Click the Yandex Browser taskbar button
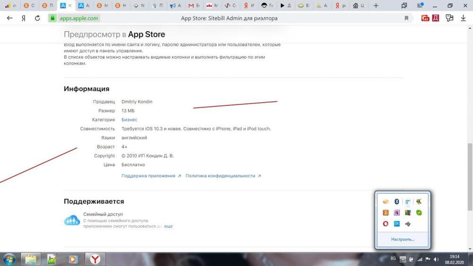Image resolution: width=473 pixels, height=266 pixels. [x=95, y=259]
